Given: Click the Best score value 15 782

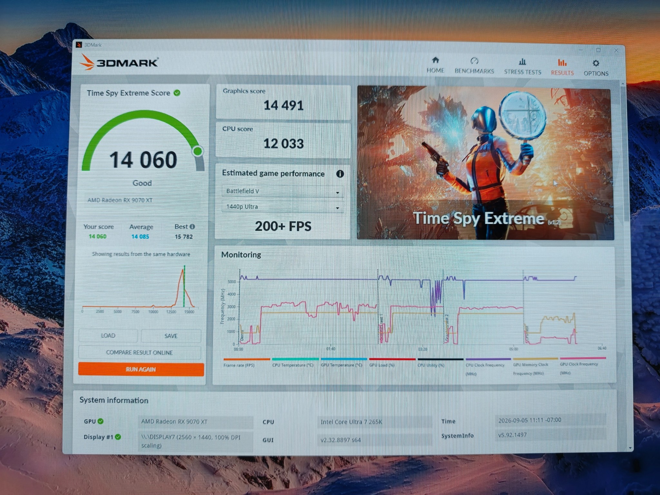Looking at the screenshot, I should pyautogui.click(x=184, y=237).
